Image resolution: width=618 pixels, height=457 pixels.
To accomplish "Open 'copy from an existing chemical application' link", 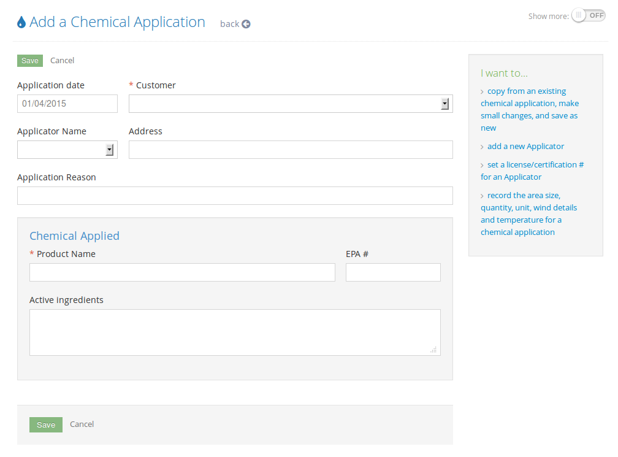I will 530,109.
